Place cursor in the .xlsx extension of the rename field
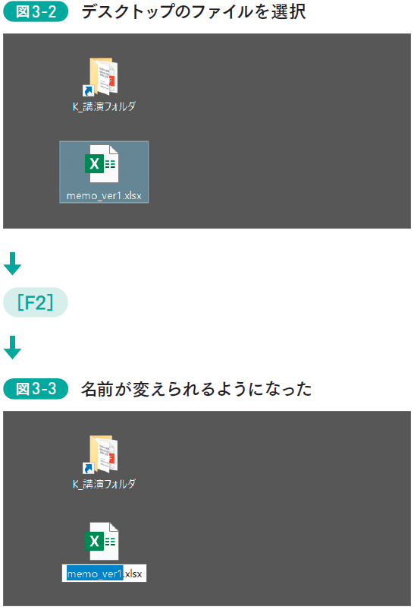The image size is (414, 610). (x=133, y=574)
